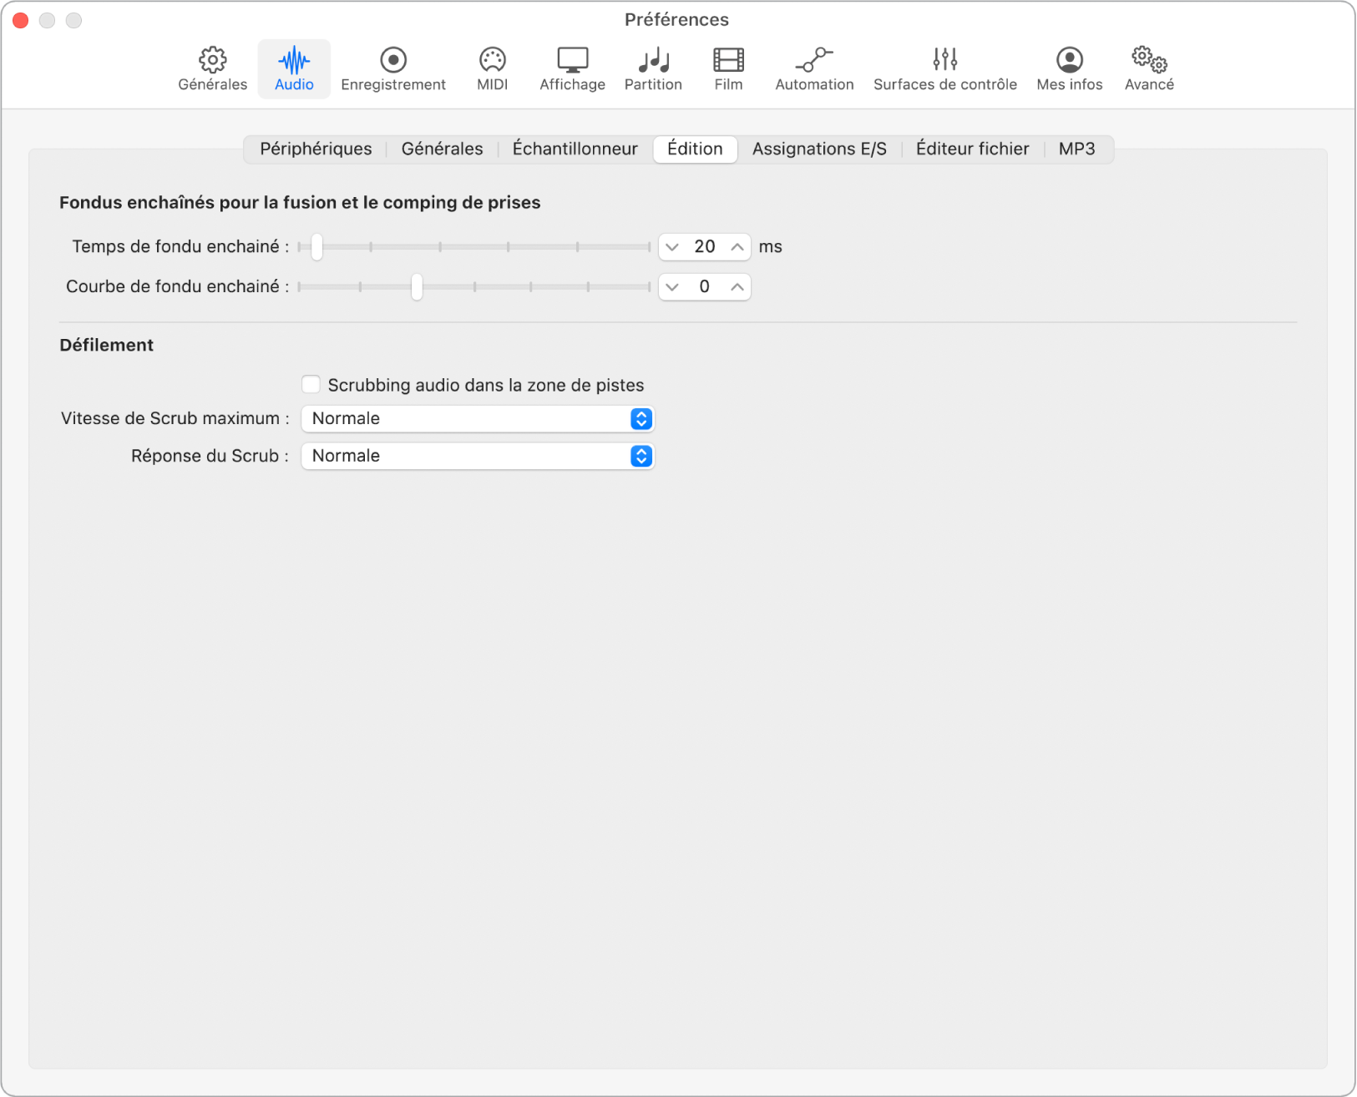
Task: Increase the crossfade curve value
Action: pos(737,287)
